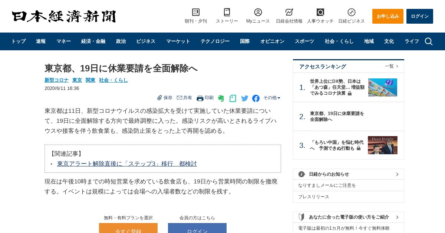Open the 関東 topic tag

(90, 80)
